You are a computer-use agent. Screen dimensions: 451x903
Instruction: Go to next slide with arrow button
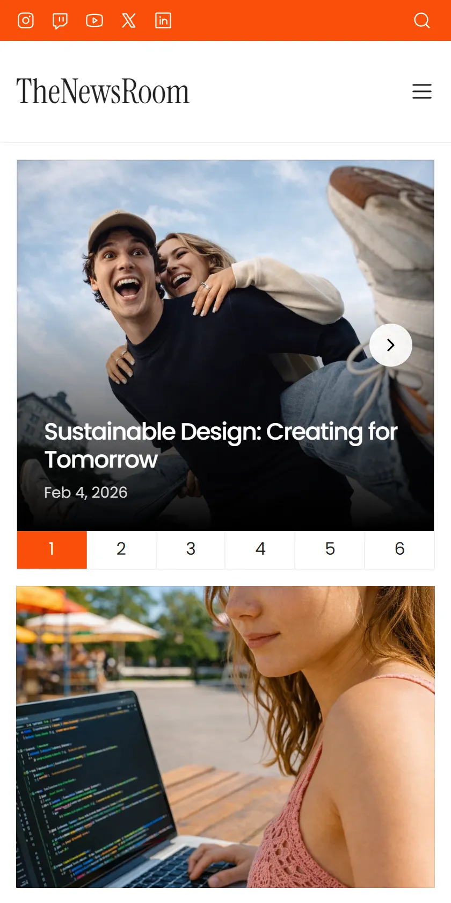point(391,345)
